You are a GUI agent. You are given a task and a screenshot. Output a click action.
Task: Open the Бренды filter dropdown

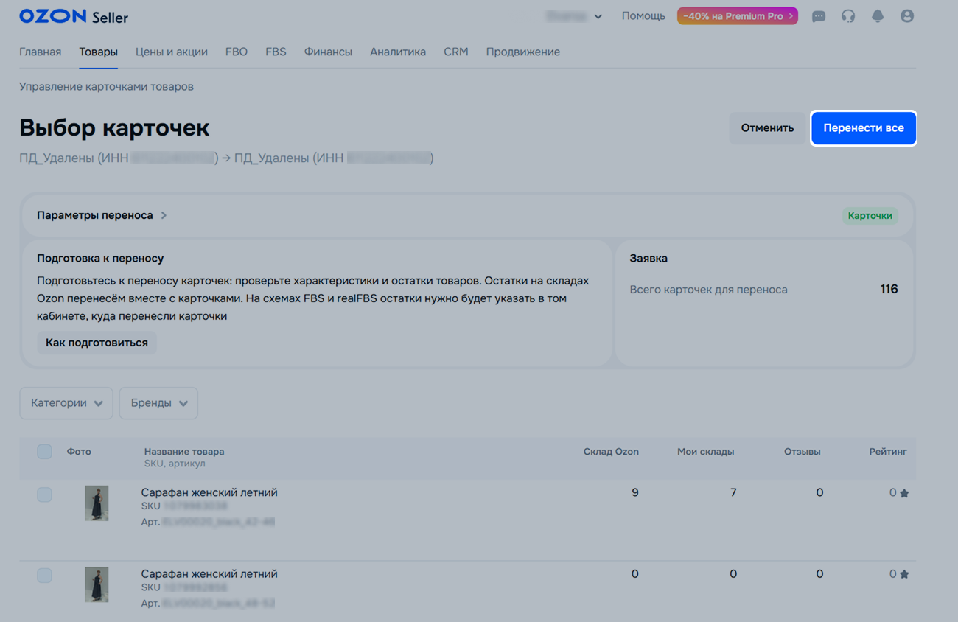(x=158, y=403)
